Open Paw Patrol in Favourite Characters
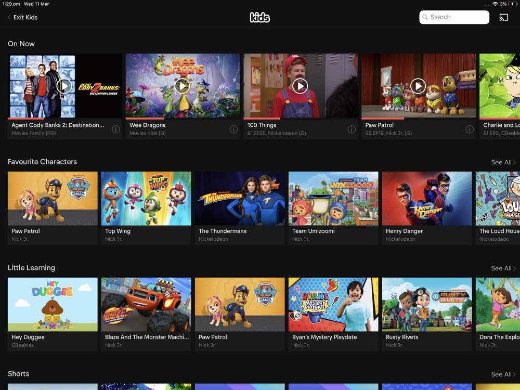Viewport: 520px width, 390px height. (53, 209)
